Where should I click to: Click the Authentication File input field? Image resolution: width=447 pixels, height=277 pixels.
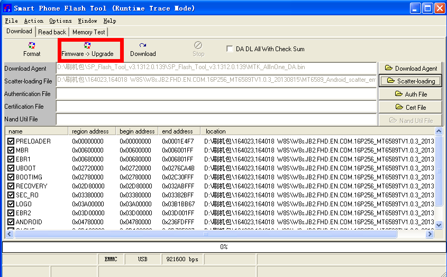click(216, 93)
